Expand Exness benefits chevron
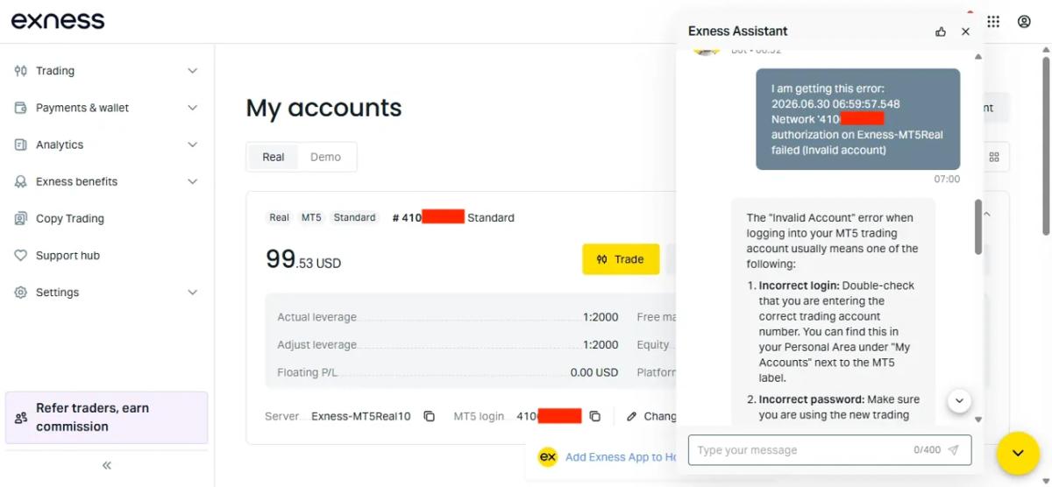Screen dimensions: 1052x487 (193, 181)
